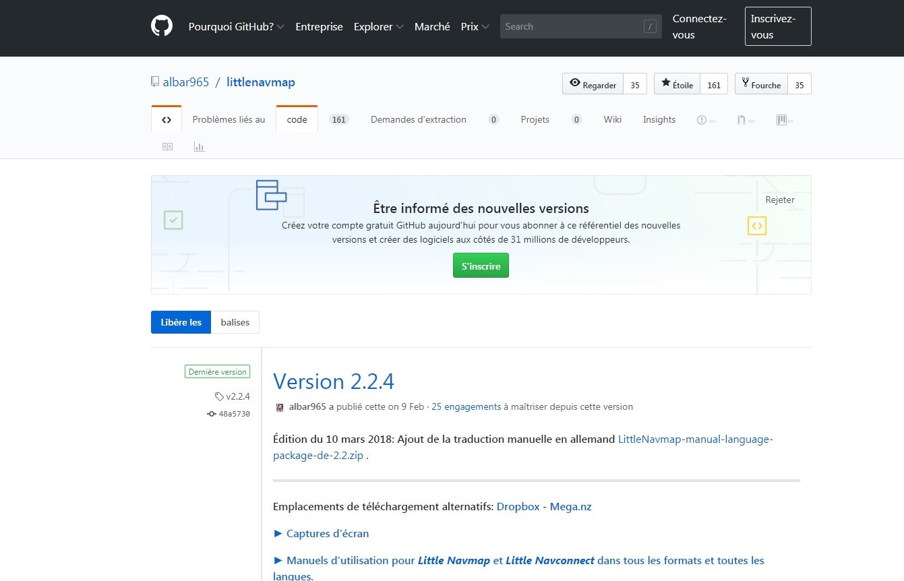The height and width of the screenshot is (581, 904).
Task: Open the Marché menu item
Action: coord(432,27)
